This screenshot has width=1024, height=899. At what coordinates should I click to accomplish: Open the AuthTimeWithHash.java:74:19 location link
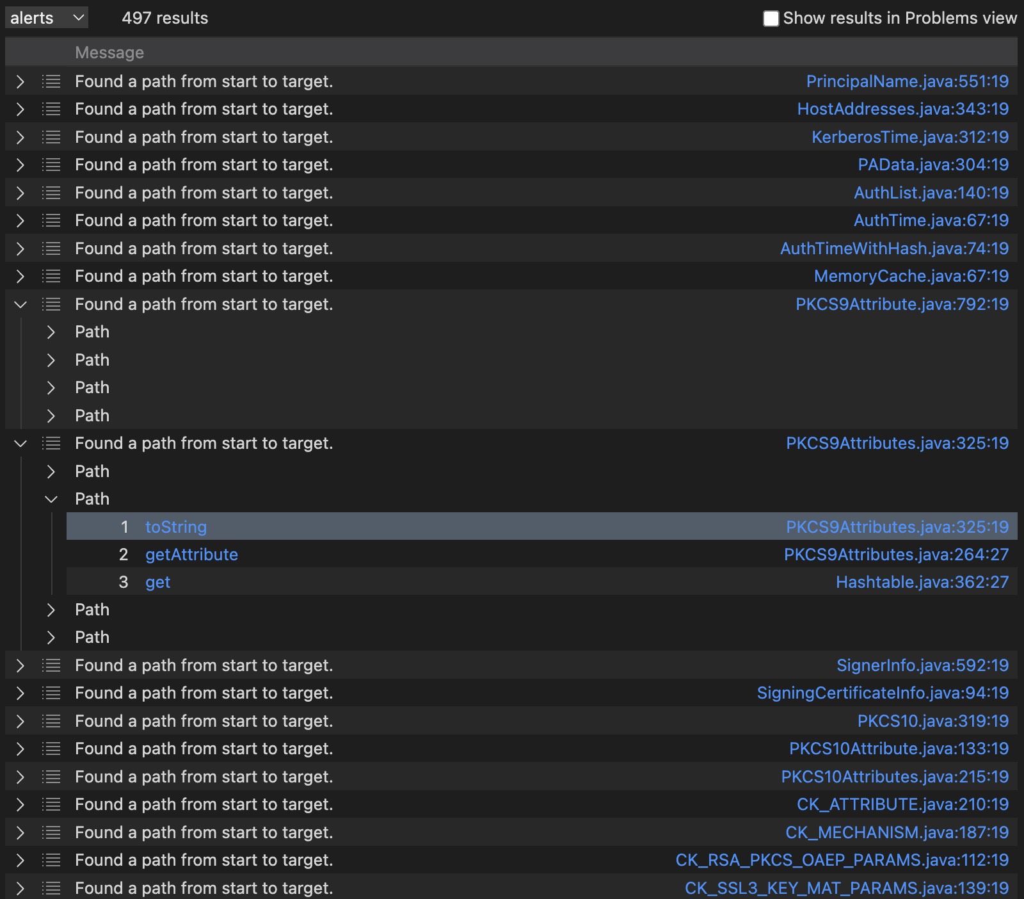pos(894,248)
